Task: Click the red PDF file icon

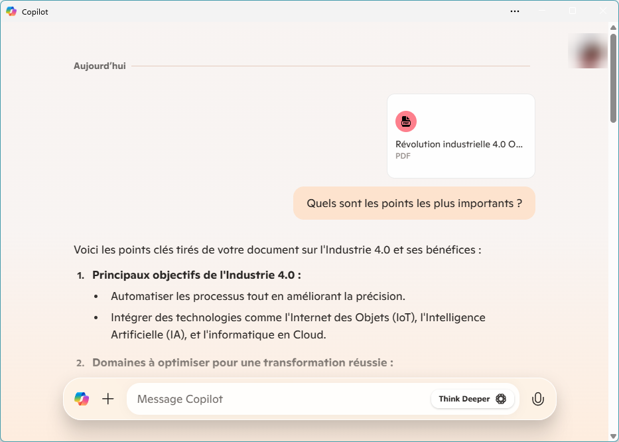Action: (x=406, y=121)
